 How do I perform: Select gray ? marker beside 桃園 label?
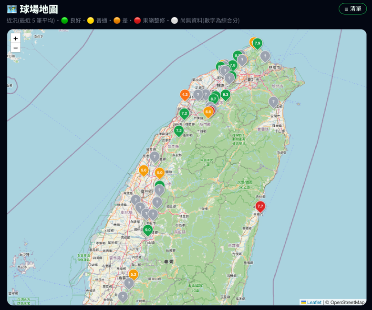229,79
